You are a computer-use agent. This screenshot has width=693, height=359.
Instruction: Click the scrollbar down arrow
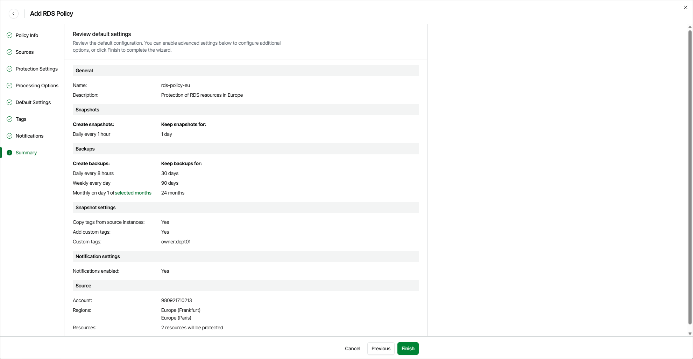tap(690, 334)
